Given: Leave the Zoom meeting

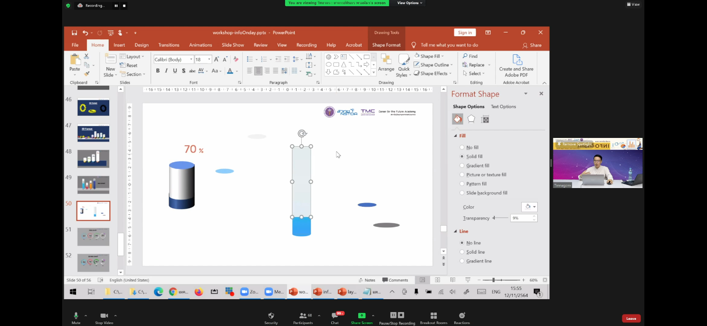Looking at the screenshot, I should pos(631,318).
